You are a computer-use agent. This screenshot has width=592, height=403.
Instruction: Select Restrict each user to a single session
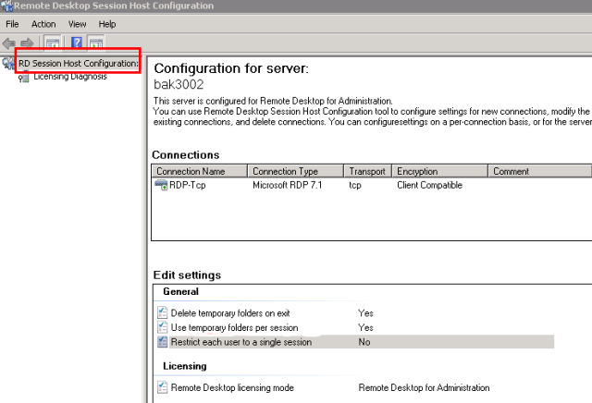tap(240, 342)
